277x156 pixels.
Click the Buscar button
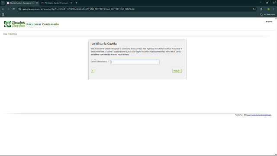pos(177,71)
